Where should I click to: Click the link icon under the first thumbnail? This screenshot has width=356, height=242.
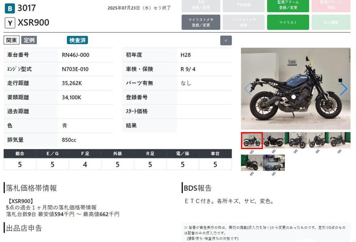click(x=252, y=152)
